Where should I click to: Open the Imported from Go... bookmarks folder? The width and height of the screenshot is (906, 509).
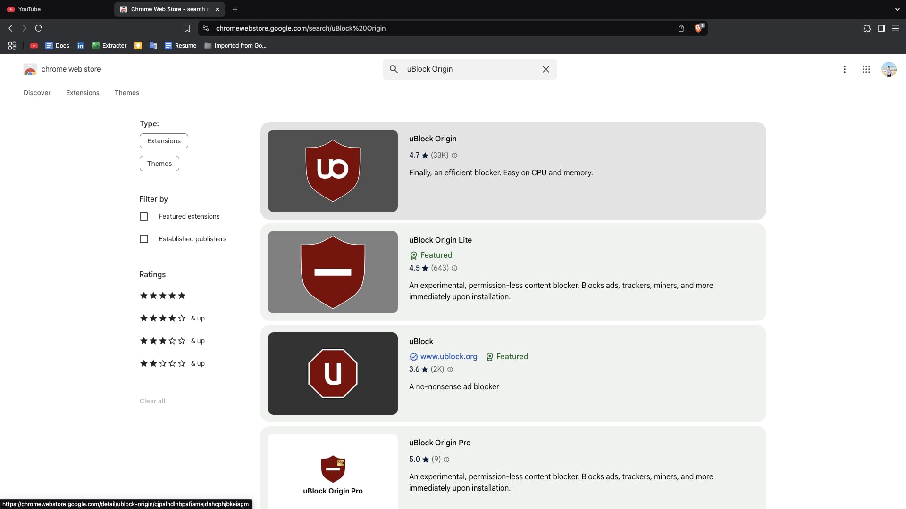pos(235,46)
